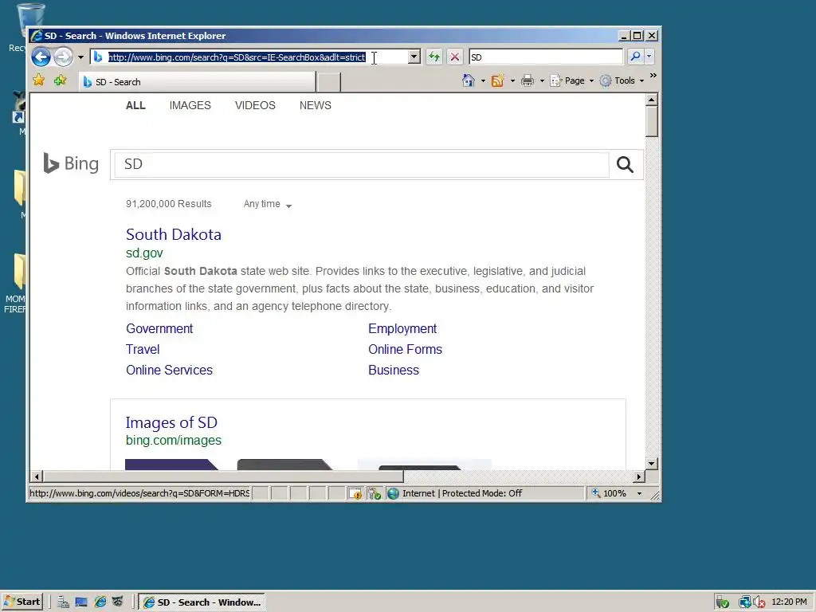The width and height of the screenshot is (816, 612).
Task: Click the bing.com/images URL
Action: [173, 440]
